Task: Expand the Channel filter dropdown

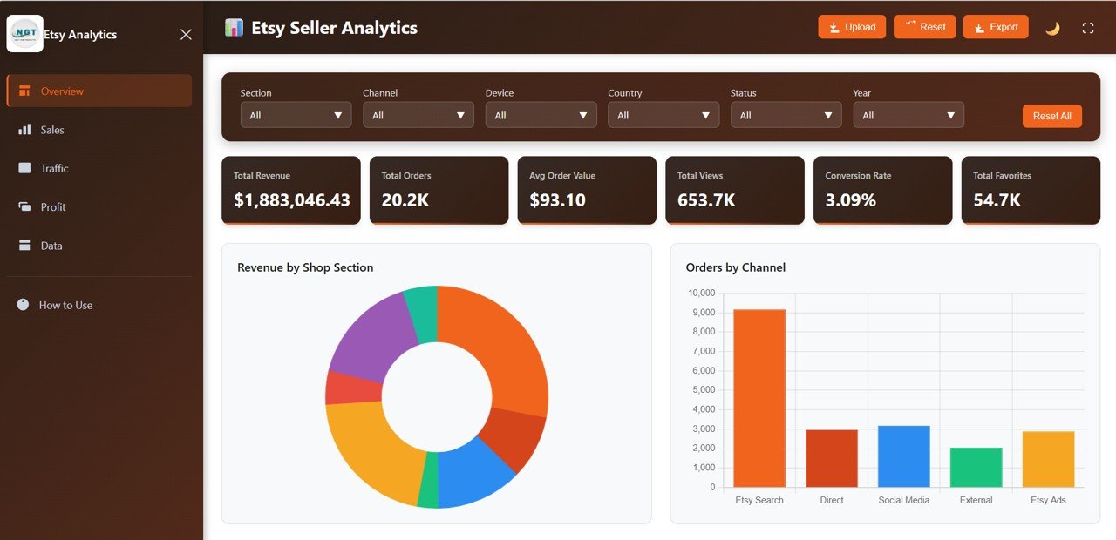Action: pos(418,114)
